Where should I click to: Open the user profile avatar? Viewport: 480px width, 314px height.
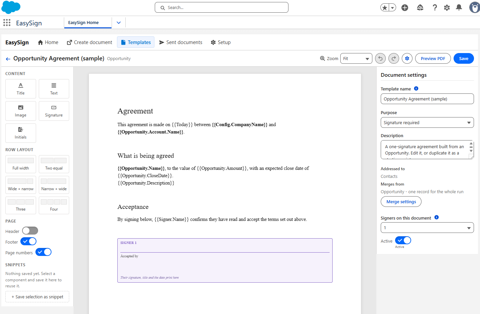[475, 7]
